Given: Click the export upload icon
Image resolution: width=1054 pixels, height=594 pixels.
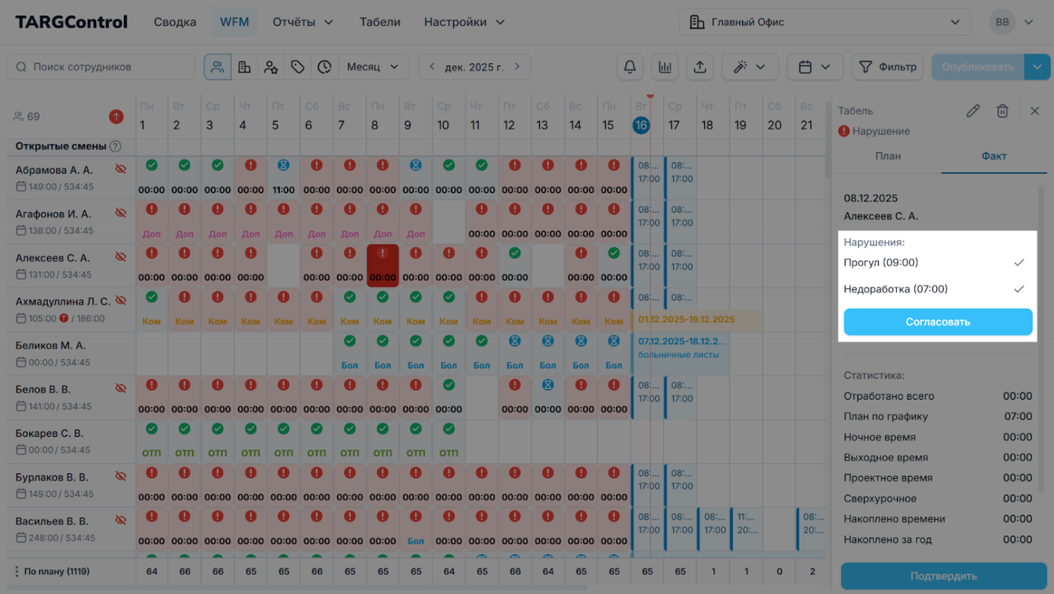Looking at the screenshot, I should point(700,67).
